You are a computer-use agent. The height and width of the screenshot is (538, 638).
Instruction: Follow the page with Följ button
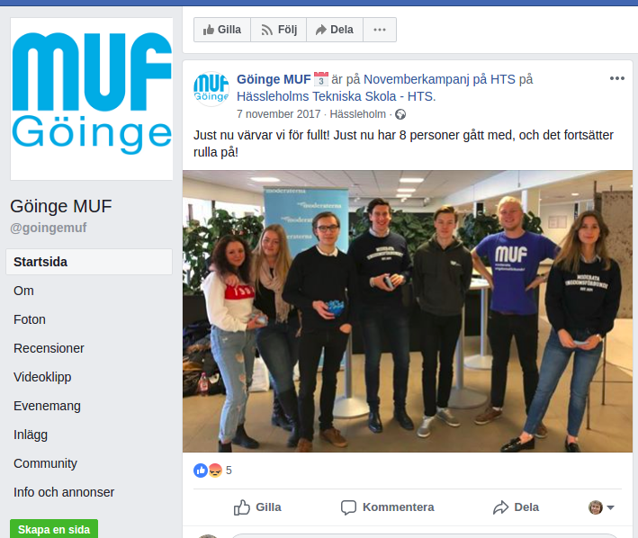point(279,30)
